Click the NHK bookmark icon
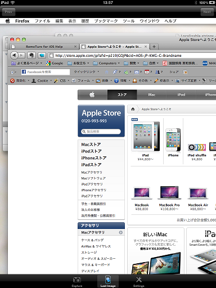This screenshot has height=288, width=216. [x=205, y=64]
